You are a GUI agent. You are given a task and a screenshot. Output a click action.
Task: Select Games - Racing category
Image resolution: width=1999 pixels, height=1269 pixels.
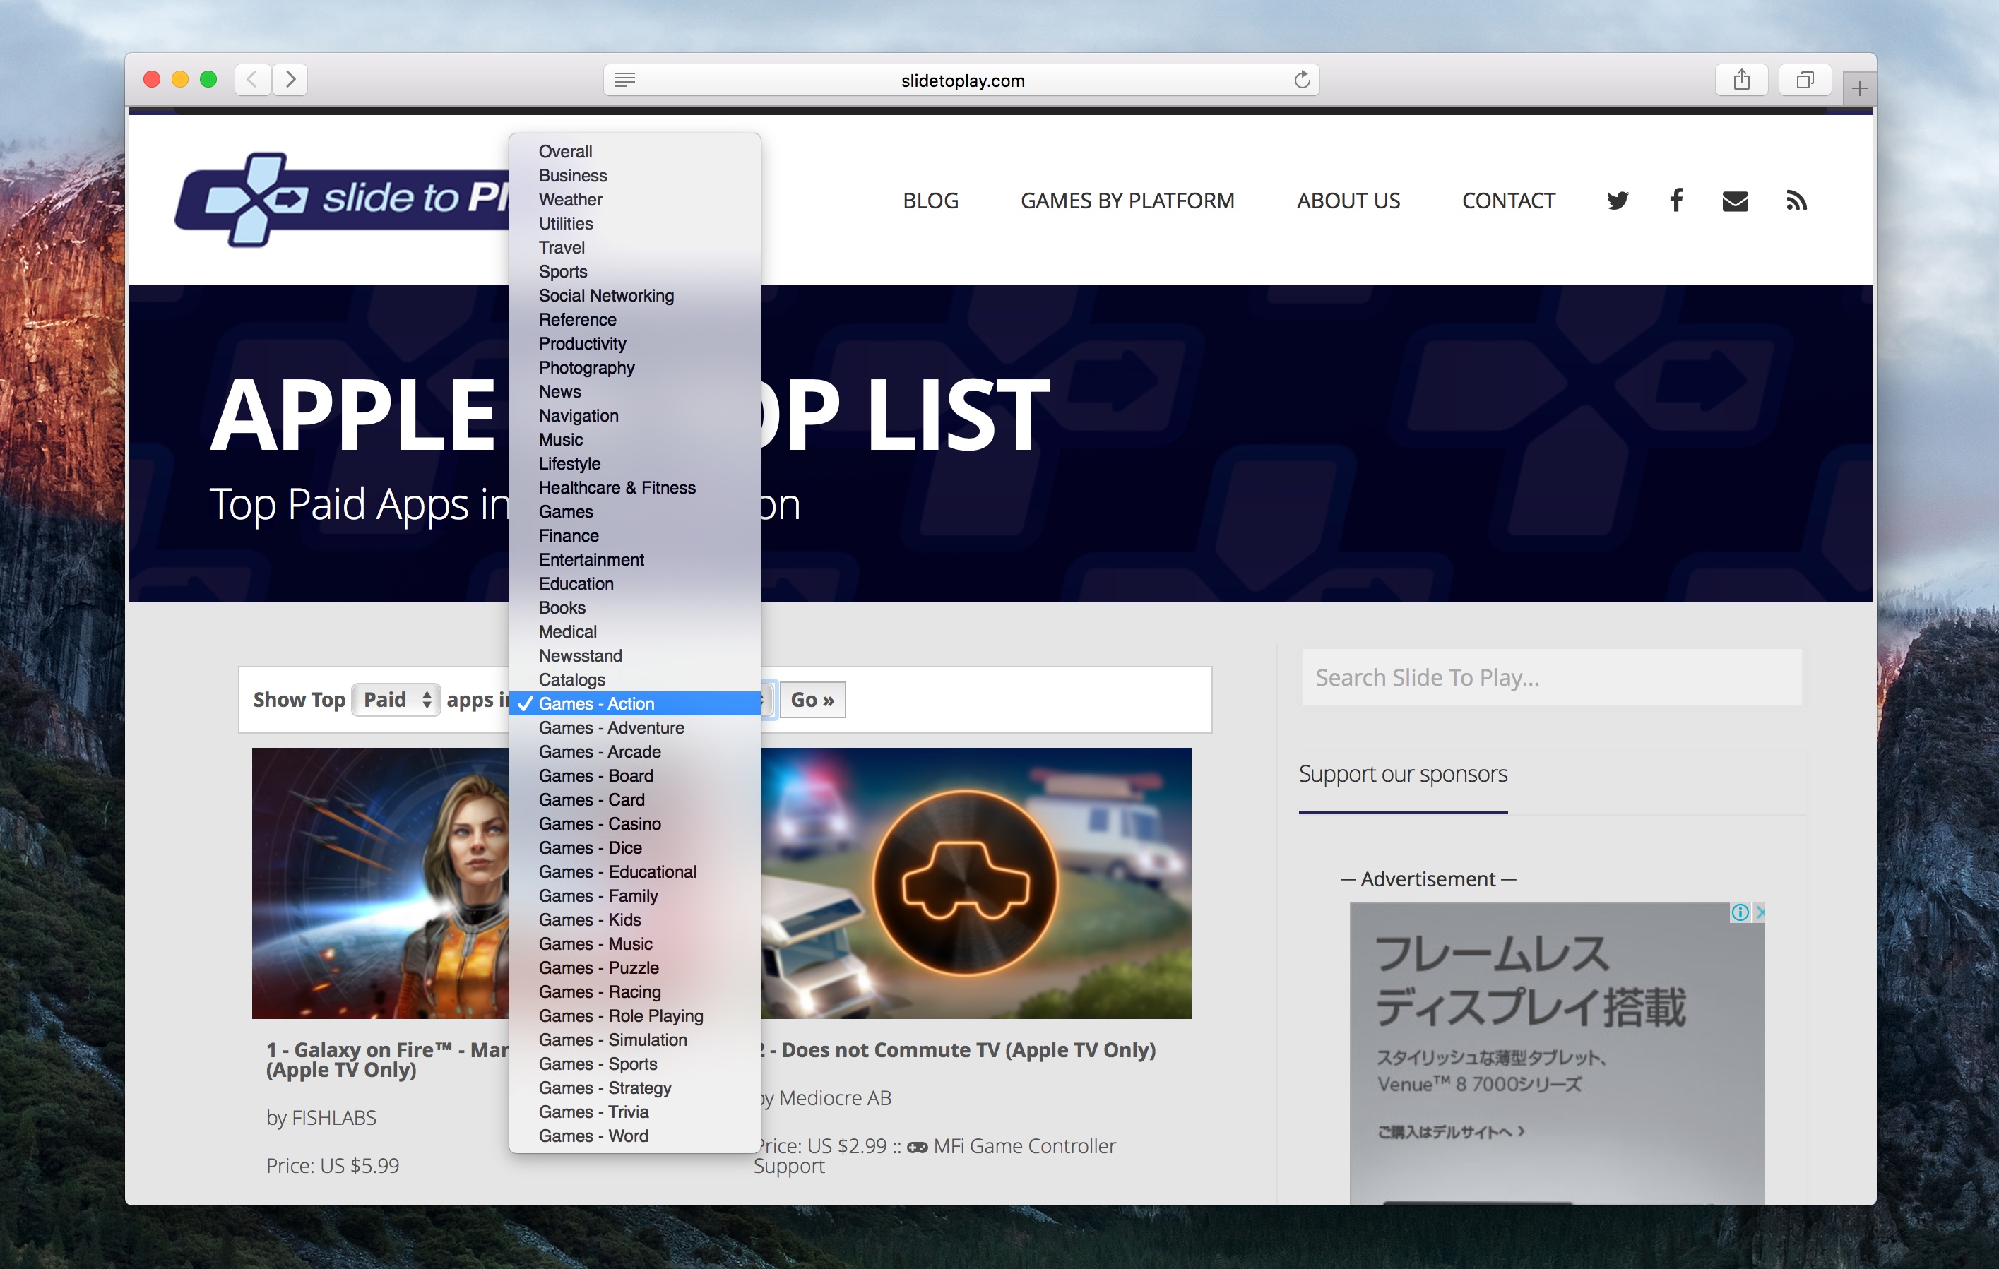(x=635, y=993)
